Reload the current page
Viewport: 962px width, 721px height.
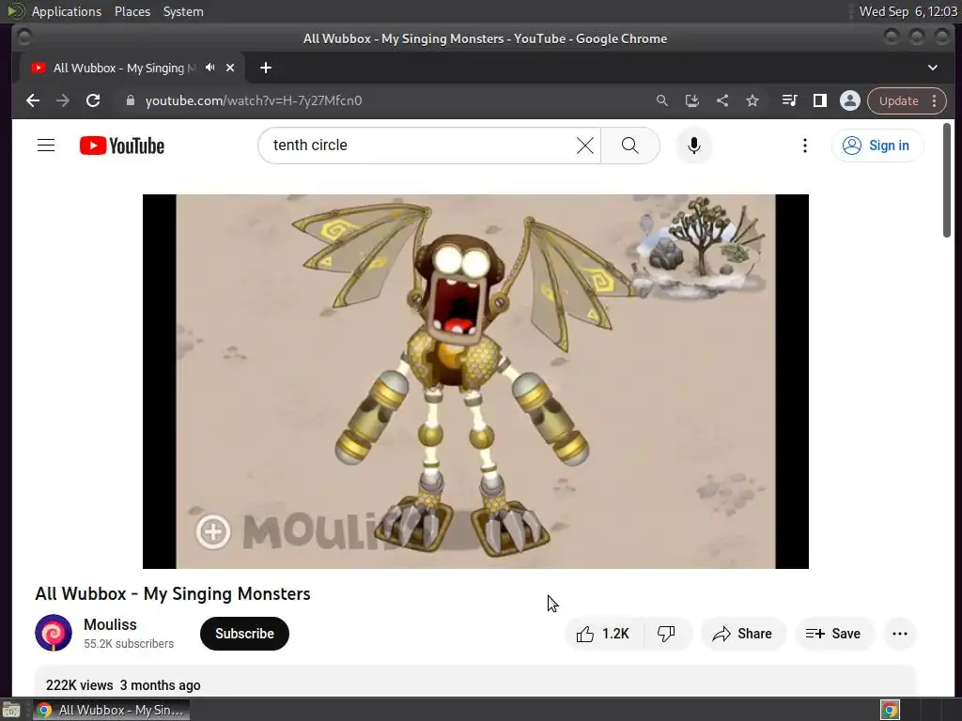[x=93, y=100]
